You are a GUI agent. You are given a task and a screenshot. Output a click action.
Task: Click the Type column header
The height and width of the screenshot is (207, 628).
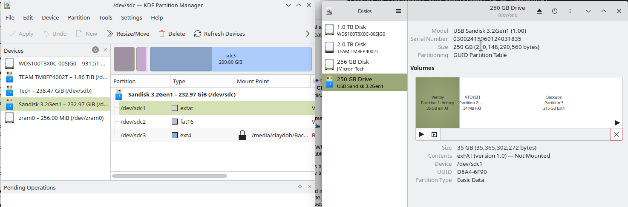point(202,81)
